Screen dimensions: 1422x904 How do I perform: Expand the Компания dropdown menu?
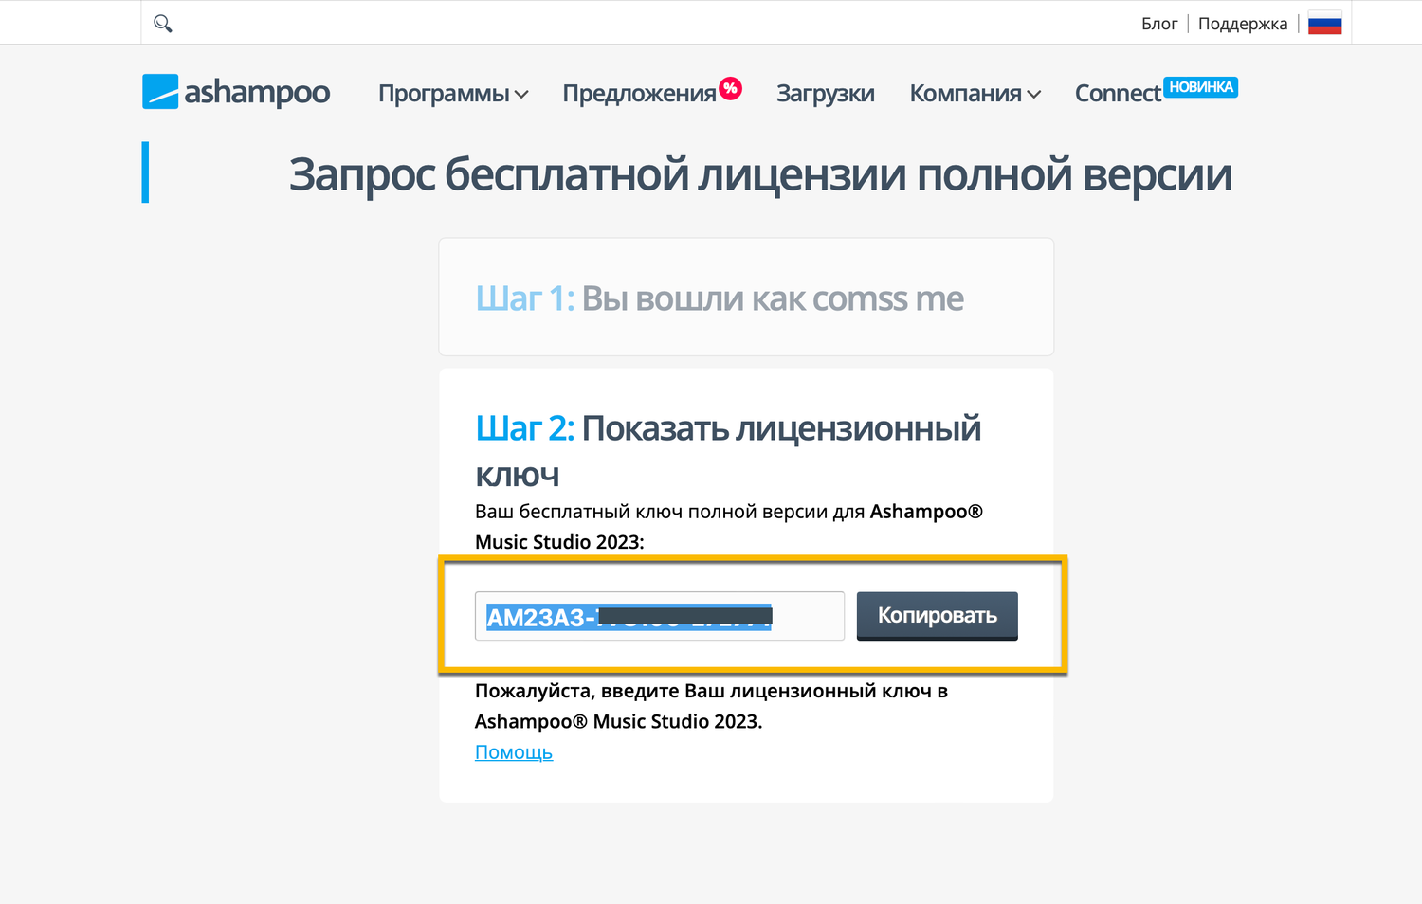[x=975, y=93]
